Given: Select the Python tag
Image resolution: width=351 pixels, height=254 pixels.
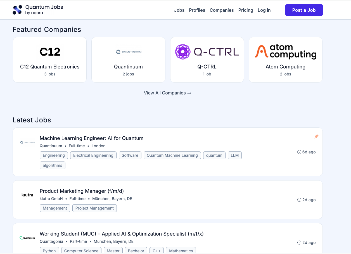Looking at the screenshot, I should 49,251.
